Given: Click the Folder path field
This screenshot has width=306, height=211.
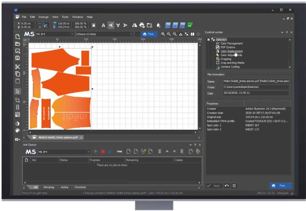Looking at the screenshot, I should pyautogui.click(x=256, y=87).
